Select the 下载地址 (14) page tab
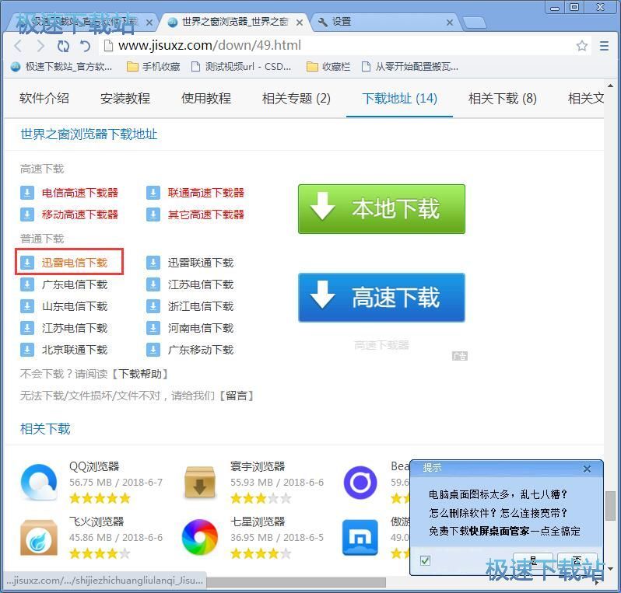 point(400,98)
